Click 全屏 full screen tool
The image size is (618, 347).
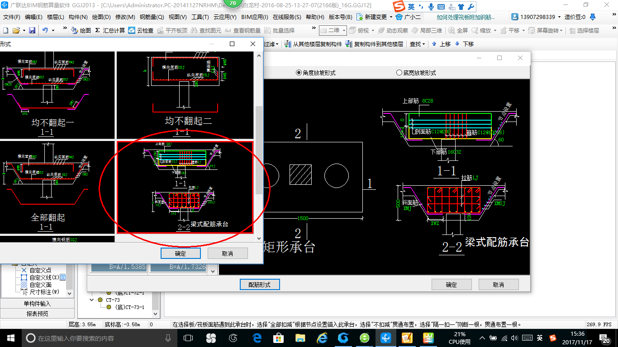pyautogui.click(x=458, y=30)
